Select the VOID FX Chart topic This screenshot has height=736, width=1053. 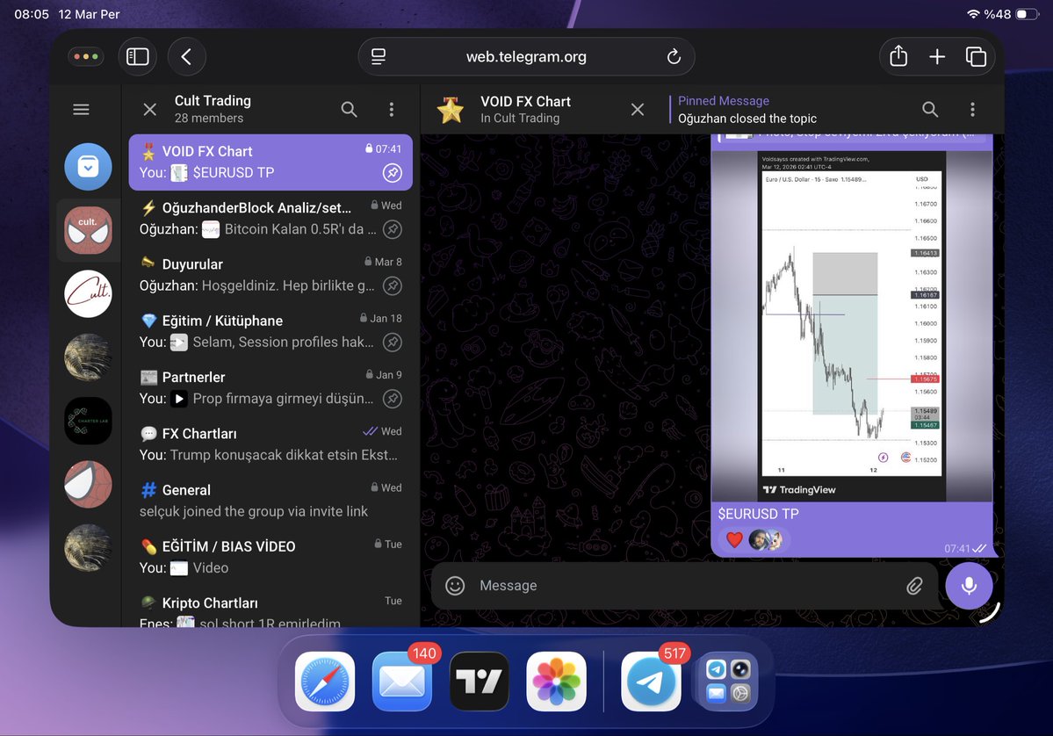click(x=270, y=162)
